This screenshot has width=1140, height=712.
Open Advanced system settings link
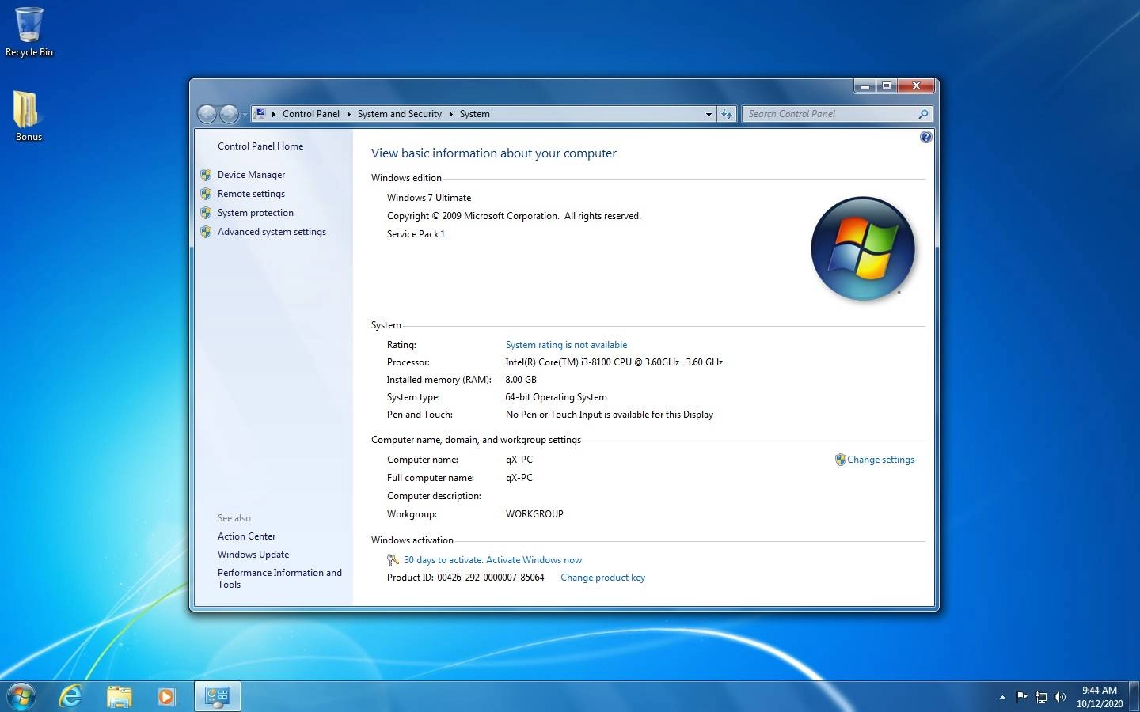point(272,232)
